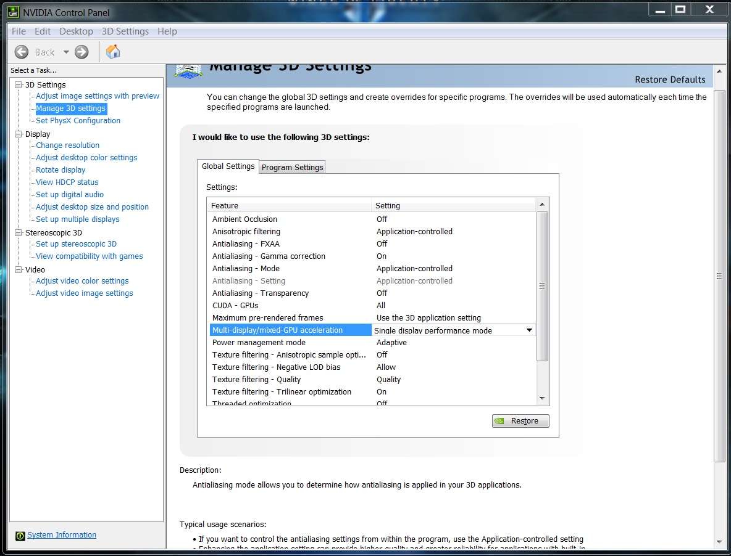
Task: Open Rotate display task
Action: click(61, 170)
